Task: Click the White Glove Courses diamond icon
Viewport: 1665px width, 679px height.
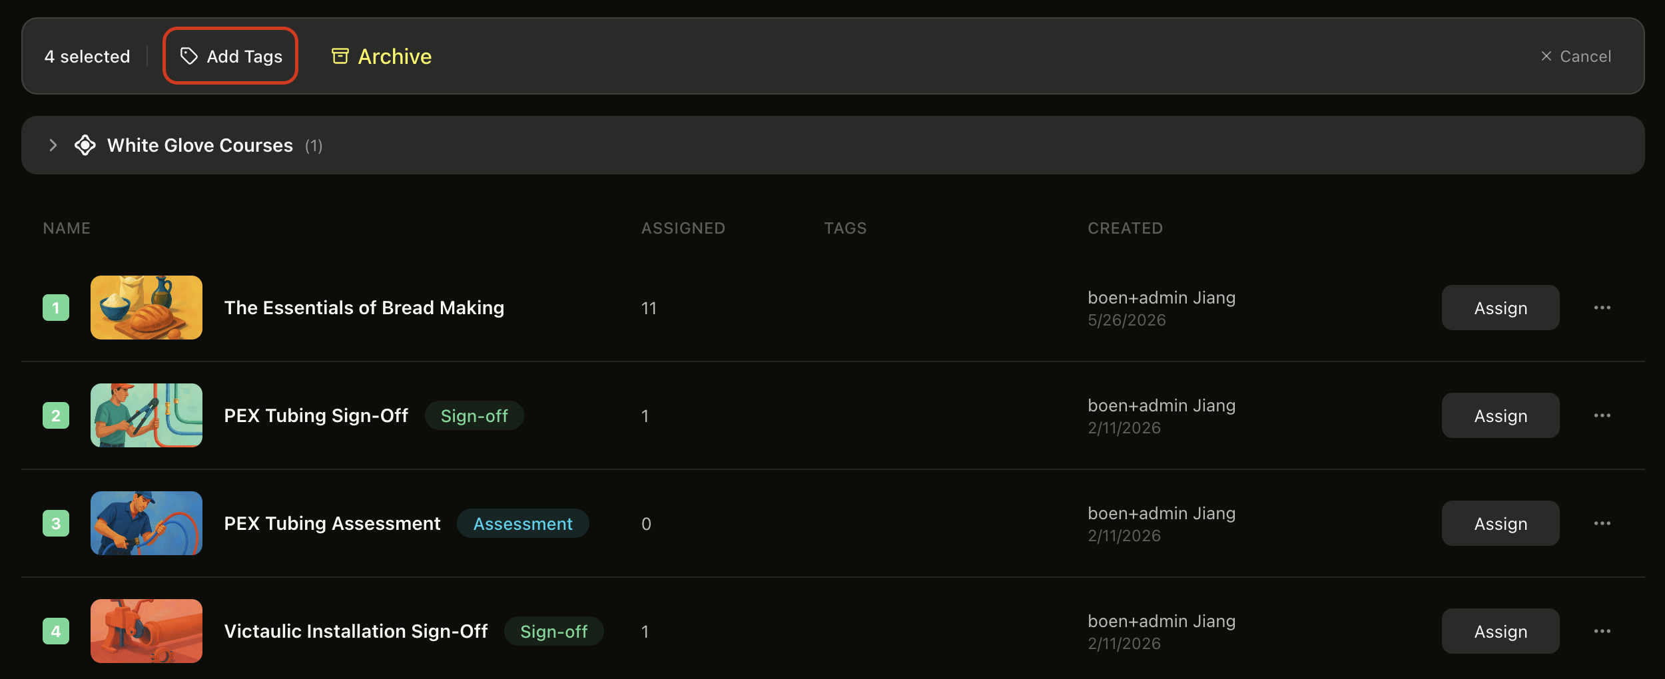Action: tap(85, 145)
